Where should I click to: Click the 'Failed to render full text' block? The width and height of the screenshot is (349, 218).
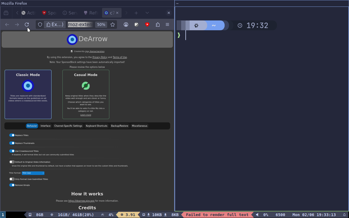pos(217,215)
